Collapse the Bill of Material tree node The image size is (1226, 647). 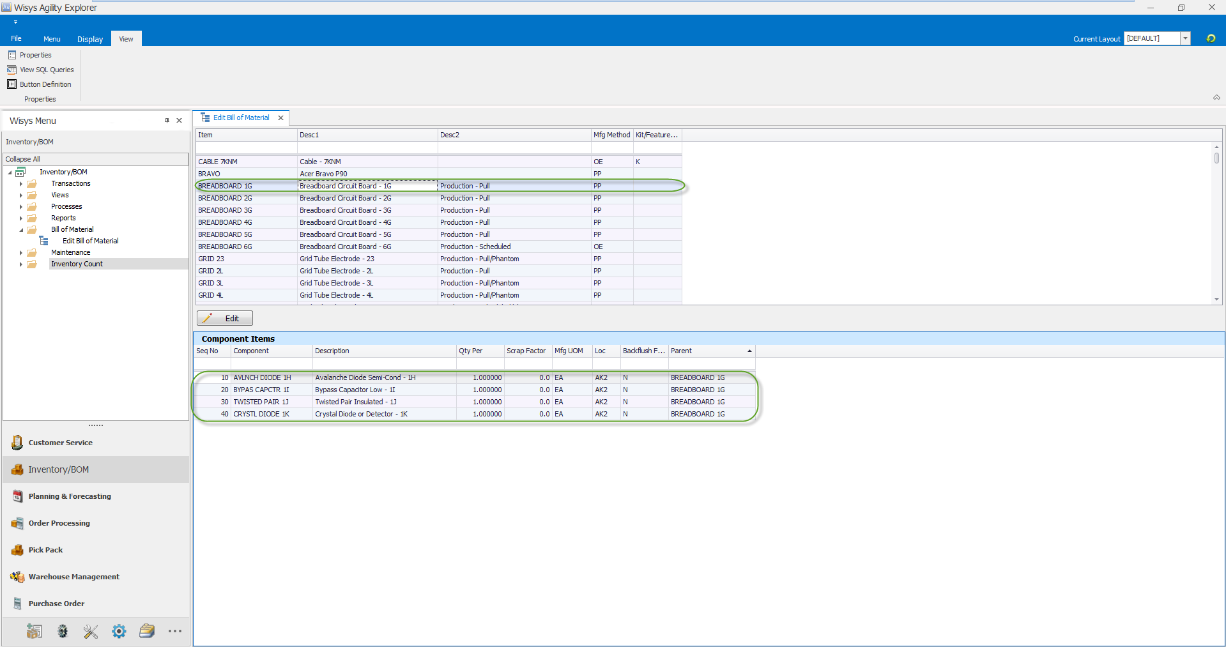[x=21, y=230]
